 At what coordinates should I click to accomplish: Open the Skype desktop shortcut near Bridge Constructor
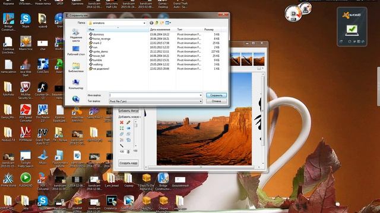pyautogui.click(x=26, y=21)
